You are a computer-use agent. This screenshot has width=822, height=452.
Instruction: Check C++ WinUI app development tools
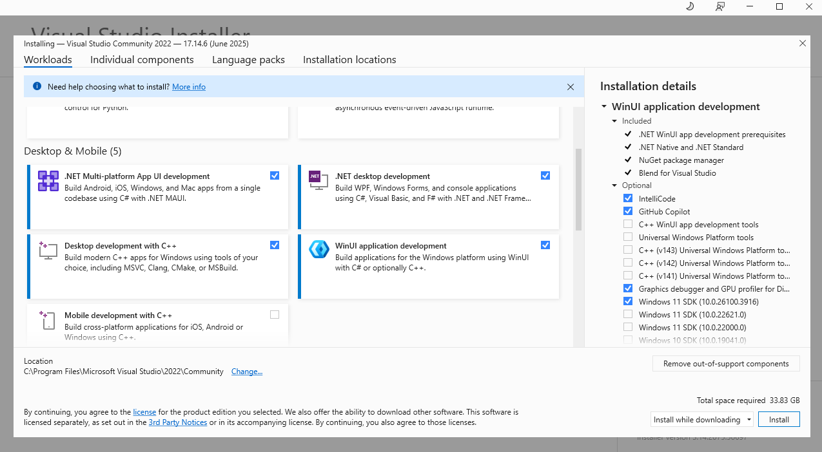click(x=628, y=224)
